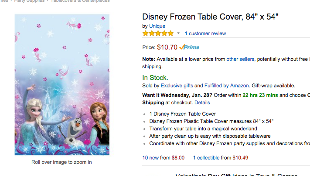The image size is (310, 176).
Task: Click the Prime logo badge
Action: pyautogui.click(x=189, y=47)
